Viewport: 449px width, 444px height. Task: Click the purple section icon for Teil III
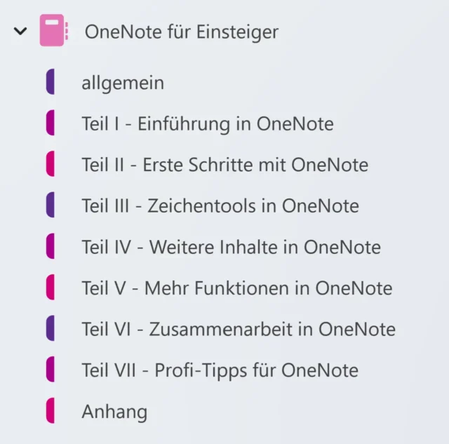click(x=50, y=206)
